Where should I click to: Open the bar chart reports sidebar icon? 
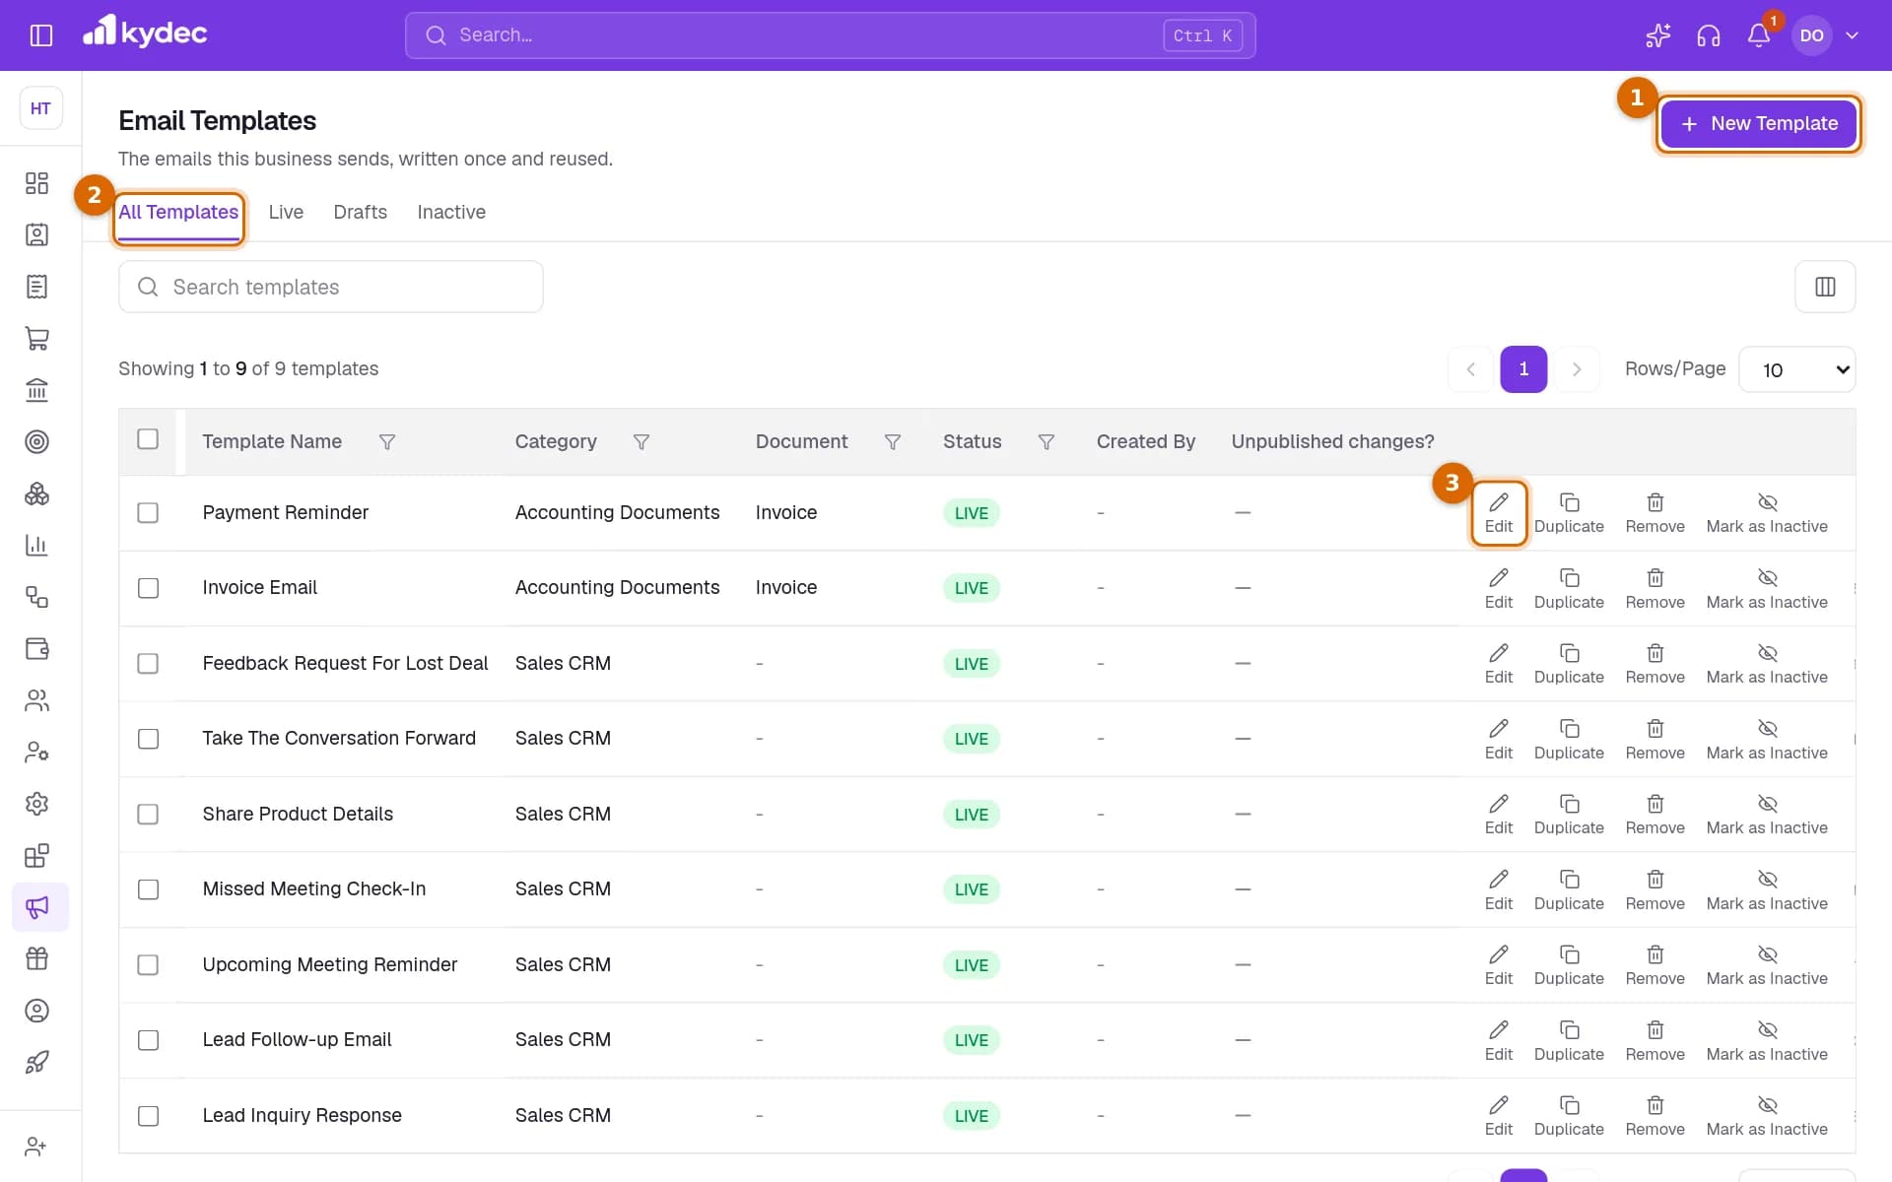tap(36, 545)
